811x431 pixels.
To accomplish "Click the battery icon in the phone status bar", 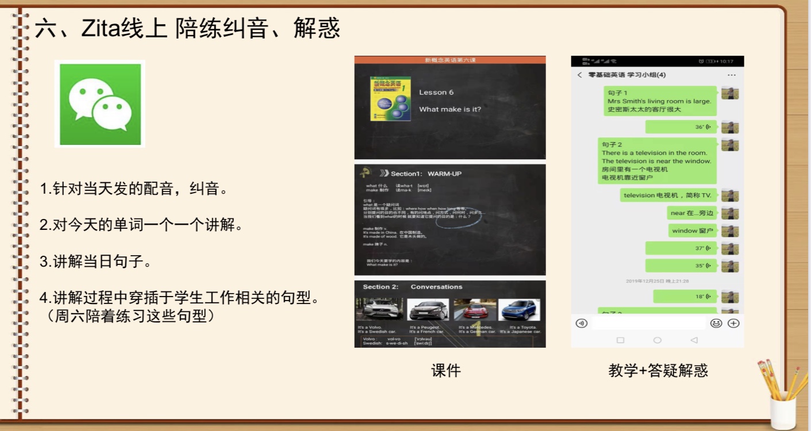I will pyautogui.click(x=710, y=61).
